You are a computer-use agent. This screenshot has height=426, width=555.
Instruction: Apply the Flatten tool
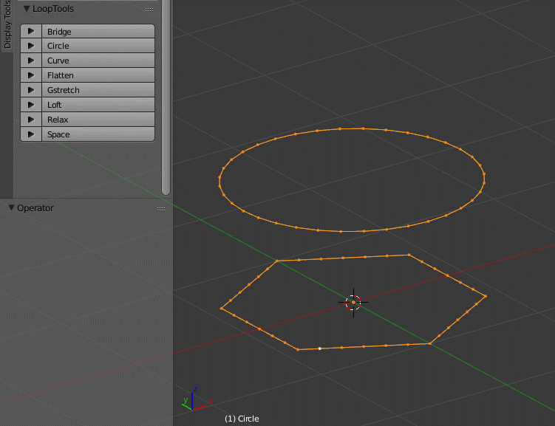click(98, 75)
